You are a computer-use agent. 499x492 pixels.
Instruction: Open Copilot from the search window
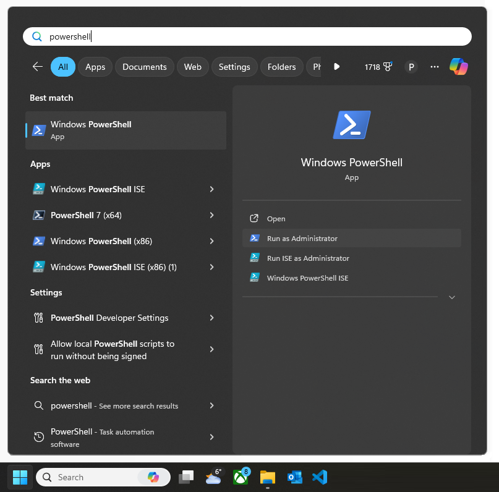pyautogui.click(x=458, y=66)
